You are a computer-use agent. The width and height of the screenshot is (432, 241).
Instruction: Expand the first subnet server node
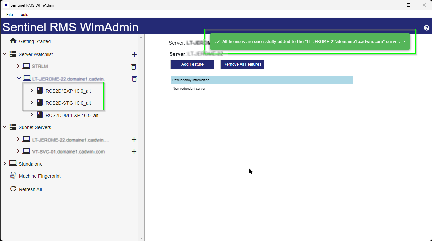18,139
